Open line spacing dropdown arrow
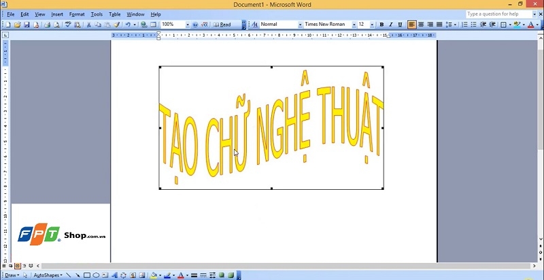The height and width of the screenshot is (280, 544). pos(455,24)
